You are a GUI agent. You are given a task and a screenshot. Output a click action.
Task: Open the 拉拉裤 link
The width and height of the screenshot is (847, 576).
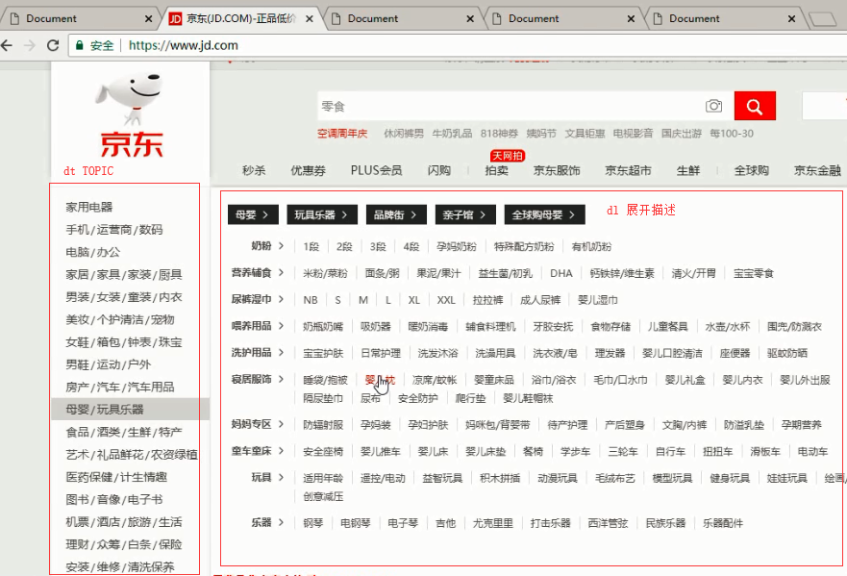(487, 300)
